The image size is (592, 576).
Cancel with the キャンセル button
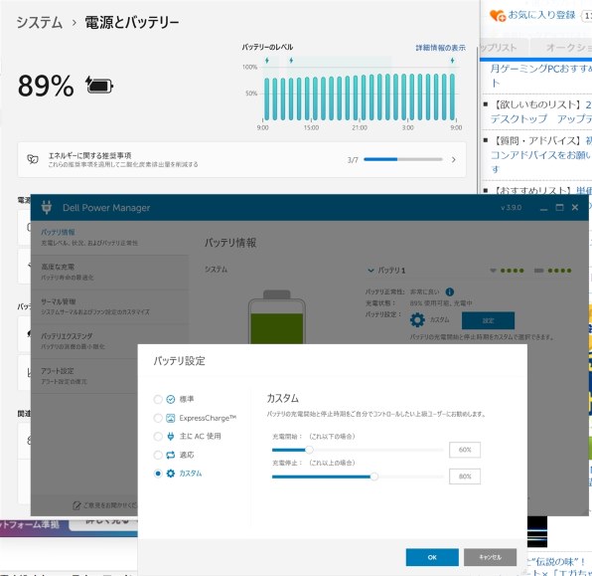(x=490, y=557)
